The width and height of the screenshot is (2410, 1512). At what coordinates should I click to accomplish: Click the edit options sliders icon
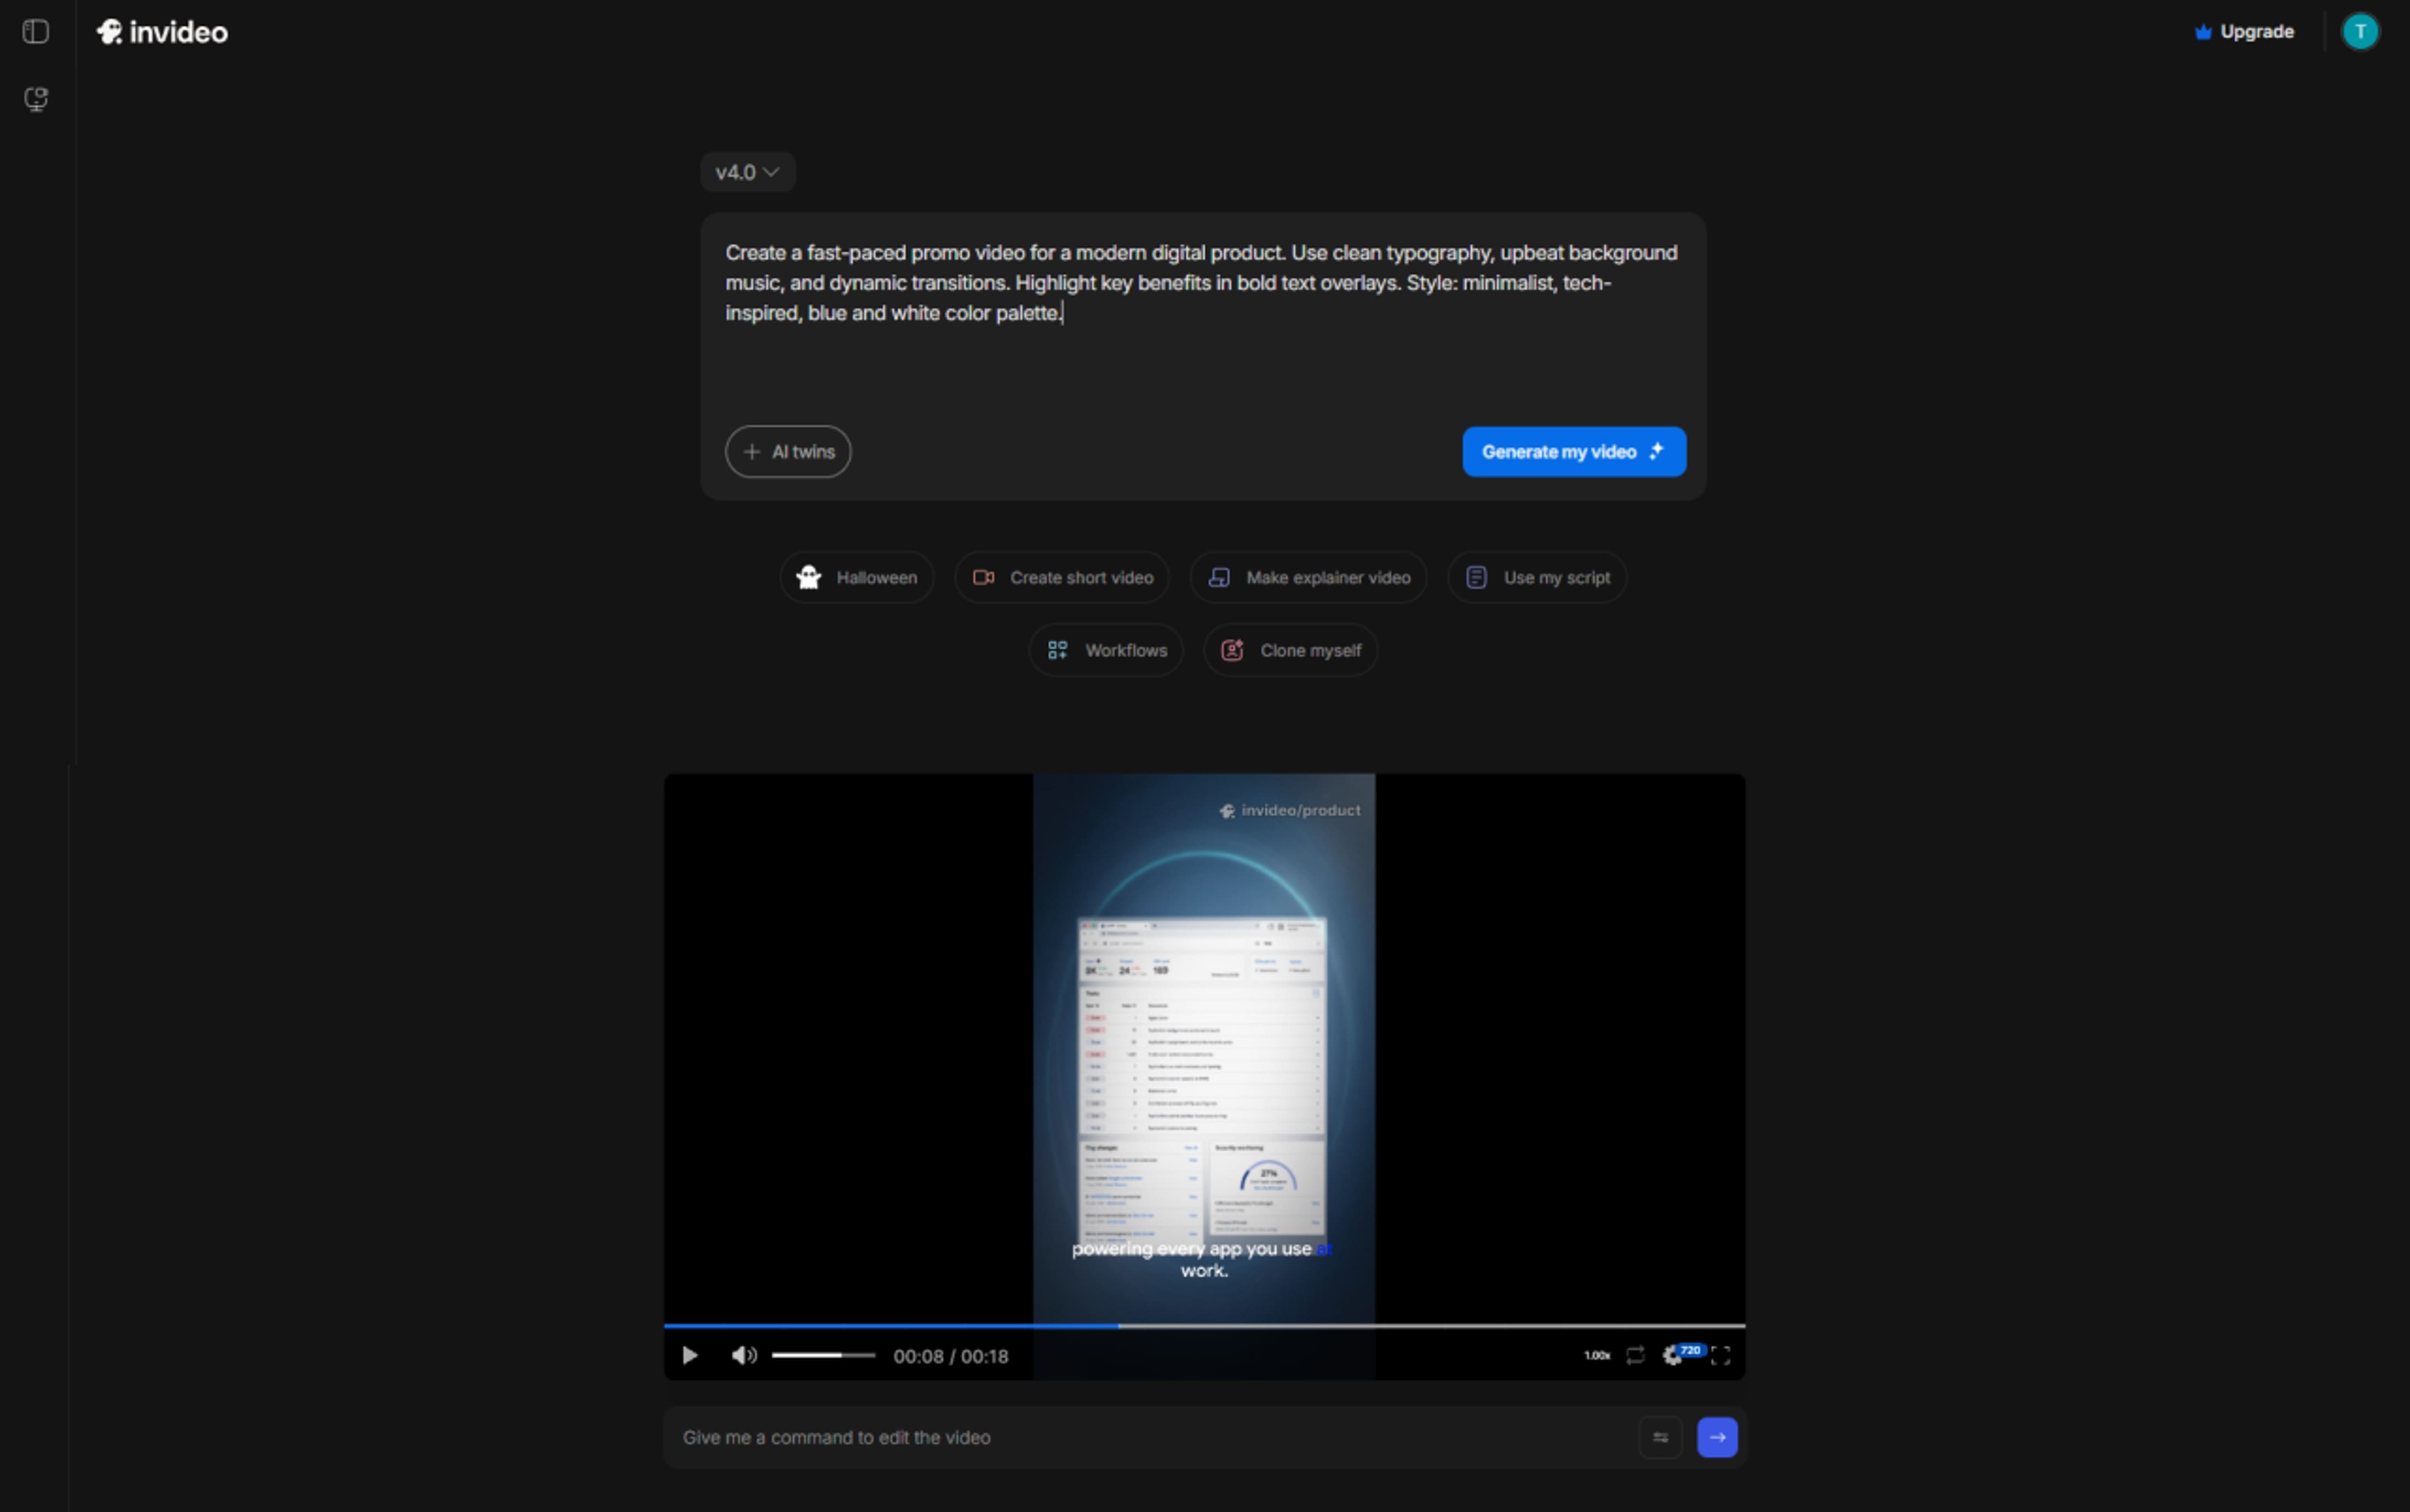[1660, 1437]
